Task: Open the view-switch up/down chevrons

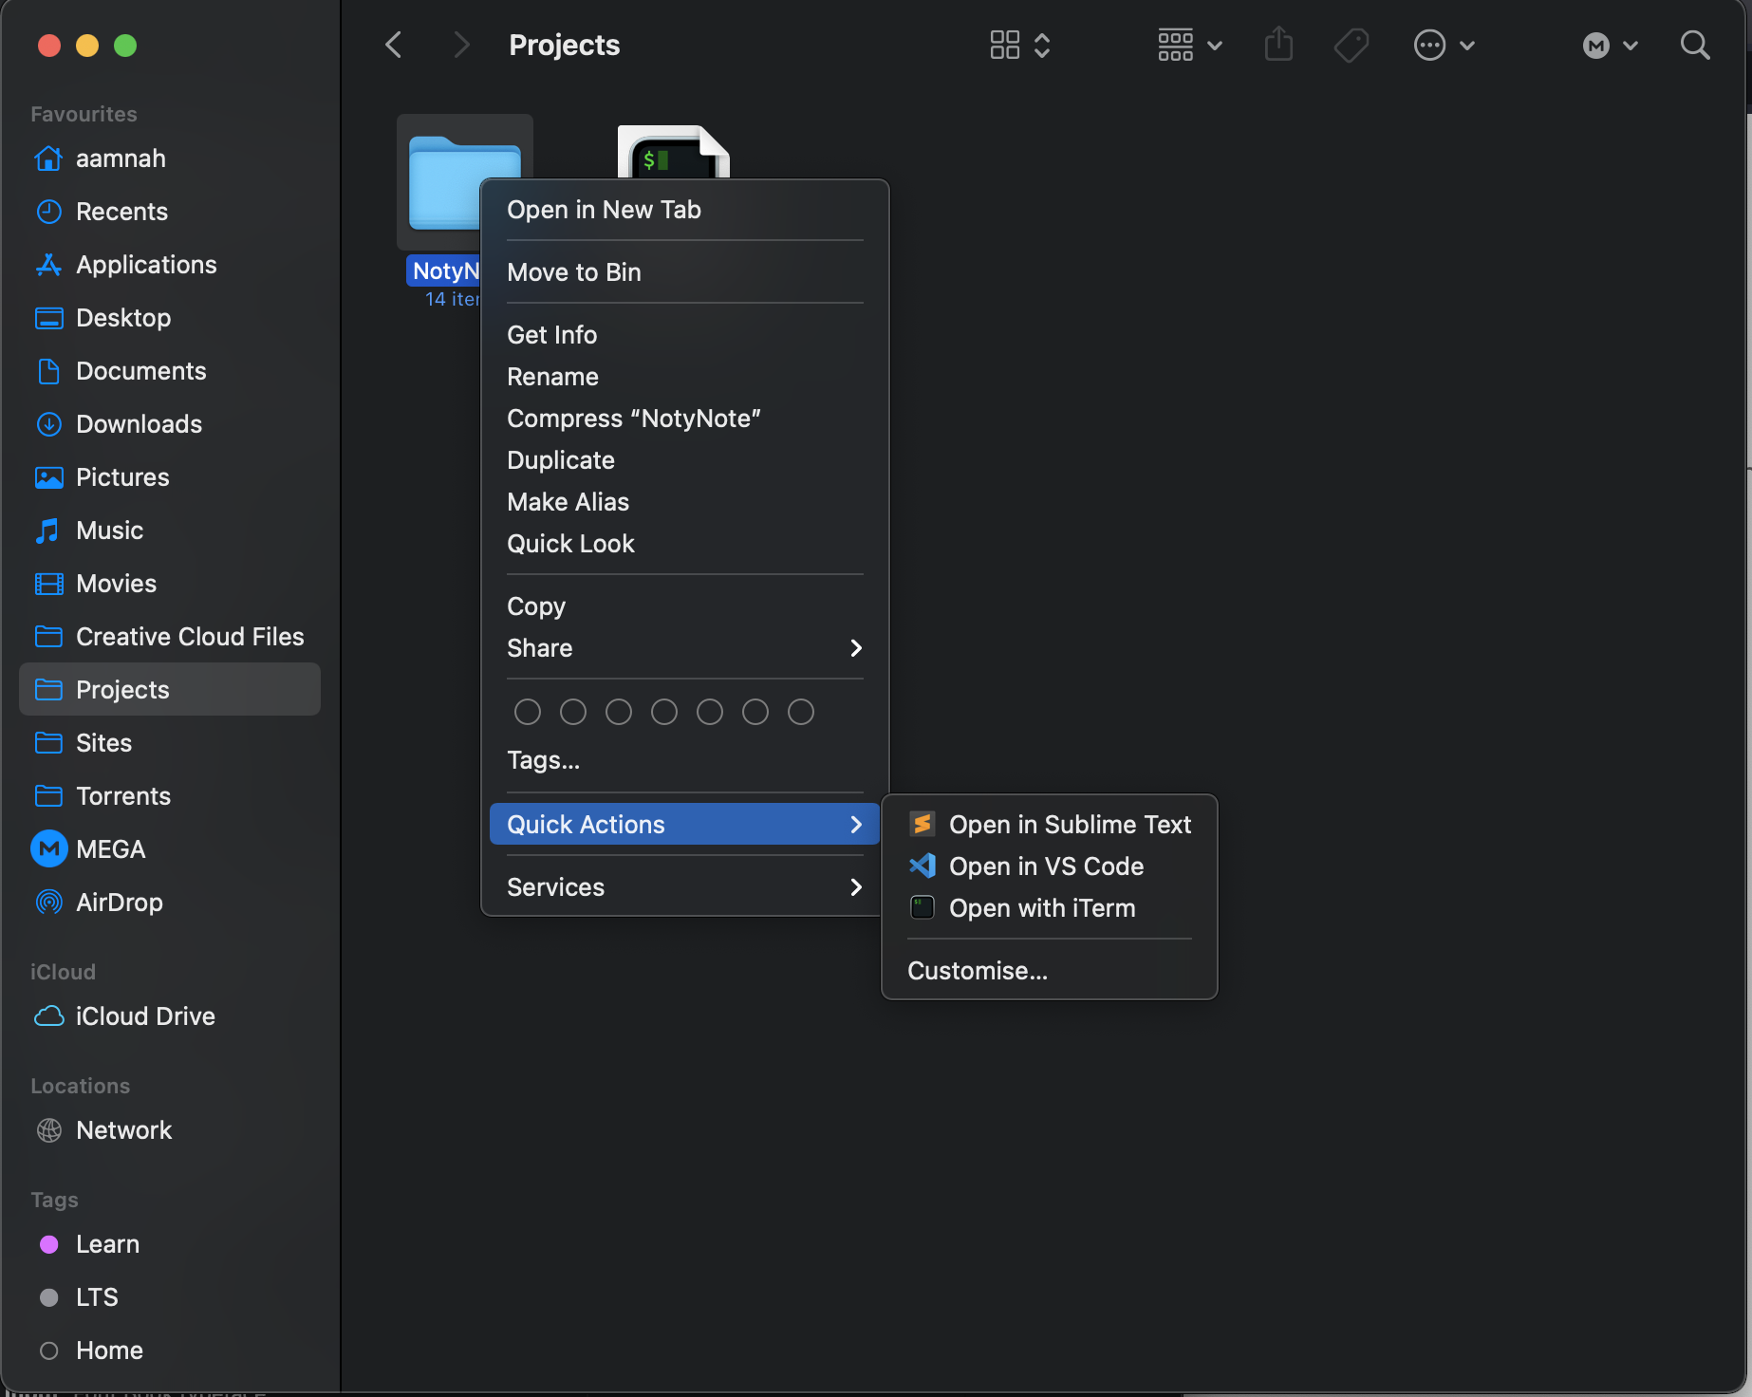Action: pyautogui.click(x=1042, y=45)
